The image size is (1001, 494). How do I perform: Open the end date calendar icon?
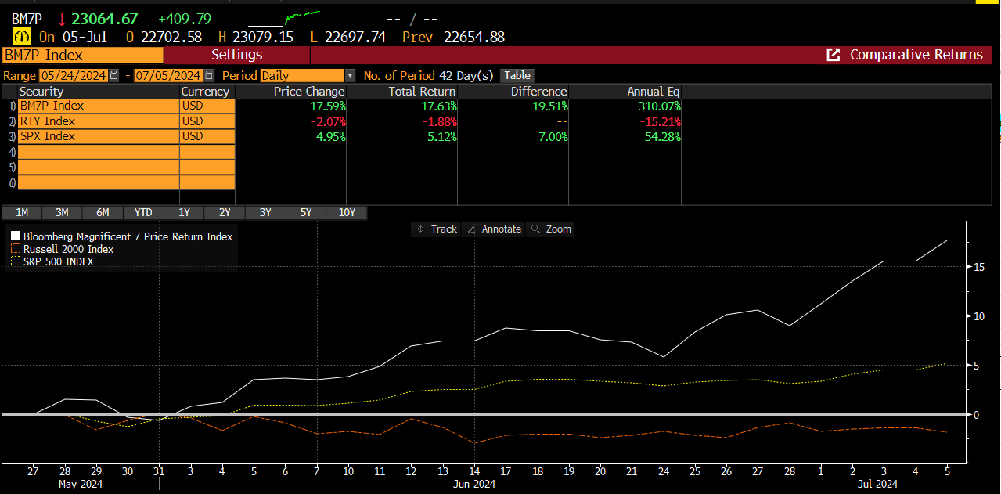209,76
